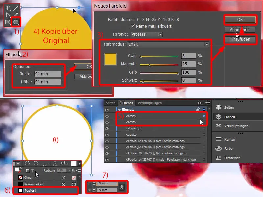
Task: Click formatting affects container icon
Action: coord(28,171)
